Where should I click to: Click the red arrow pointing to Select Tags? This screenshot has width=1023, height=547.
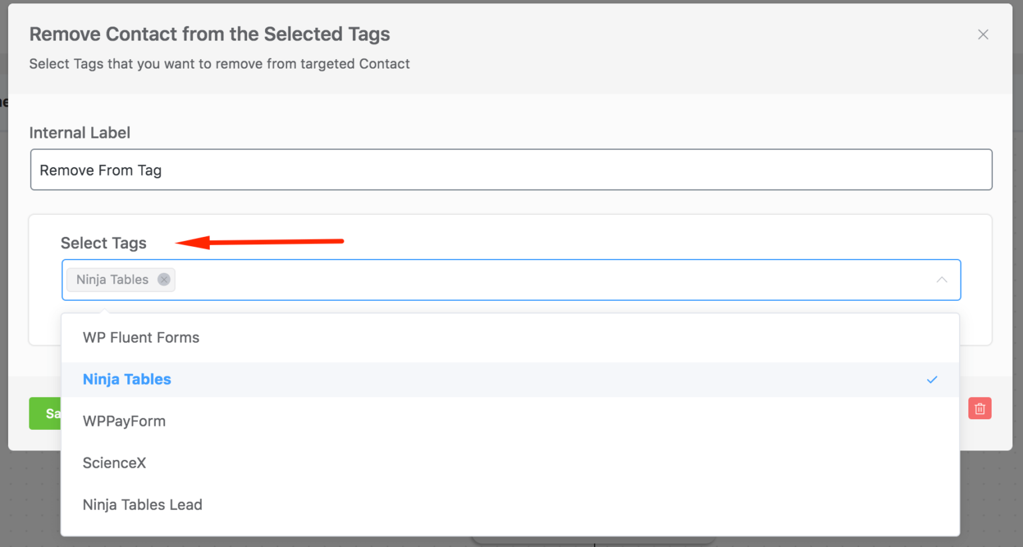[x=260, y=242]
